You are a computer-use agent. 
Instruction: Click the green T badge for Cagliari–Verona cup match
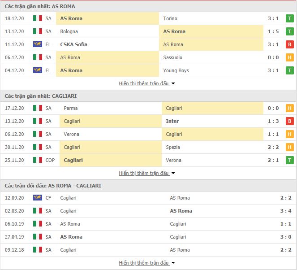(290, 160)
